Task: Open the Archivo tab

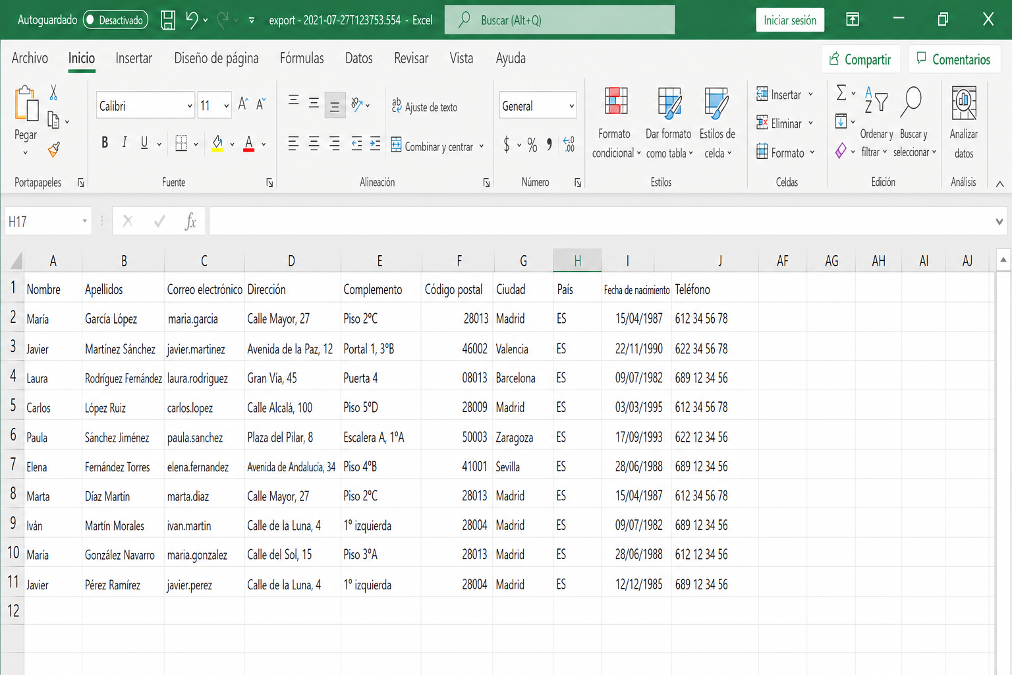Action: [30, 58]
